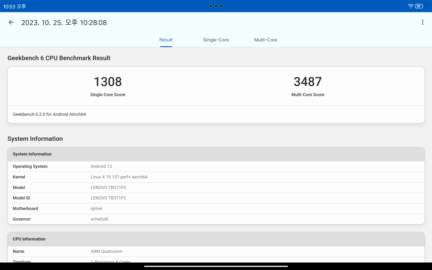
Task: Tap the Wi-Fi status icon
Action: (411, 6)
